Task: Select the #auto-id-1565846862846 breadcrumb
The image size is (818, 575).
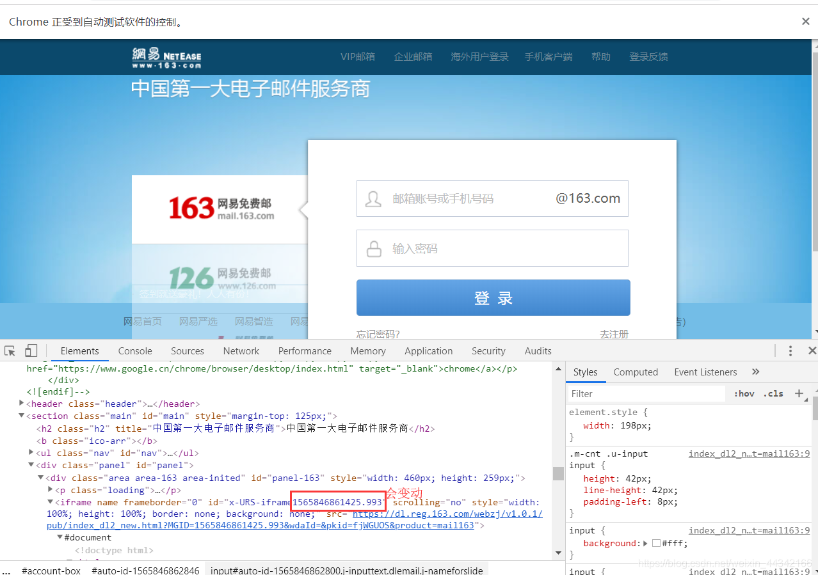Action: point(145,570)
